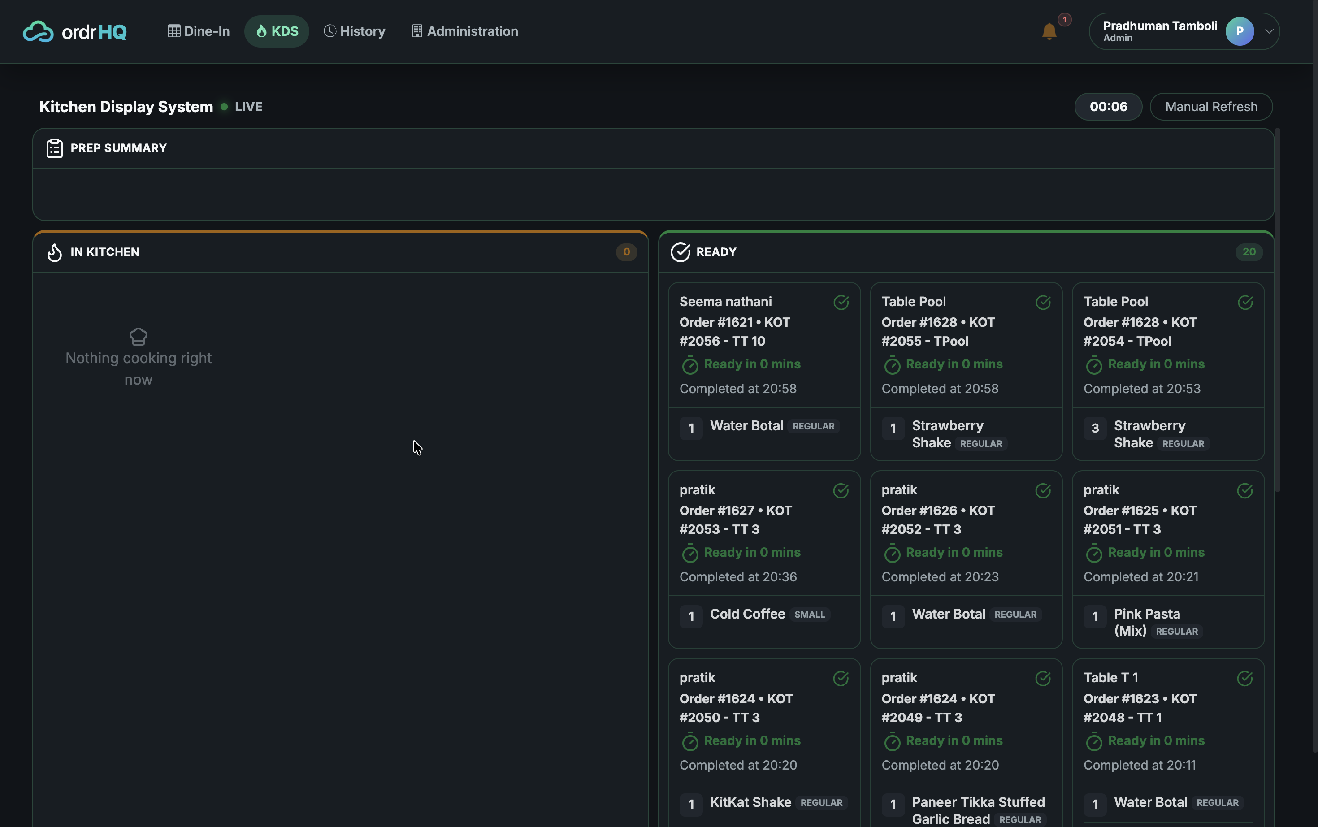Click the avatar circle labeled P

click(x=1239, y=31)
